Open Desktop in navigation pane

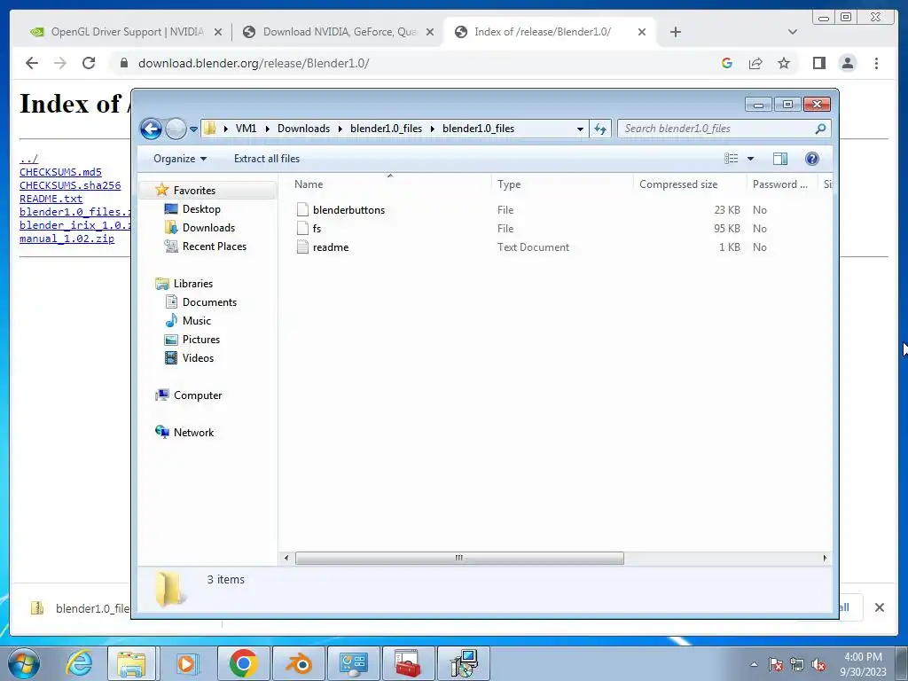pyautogui.click(x=201, y=209)
